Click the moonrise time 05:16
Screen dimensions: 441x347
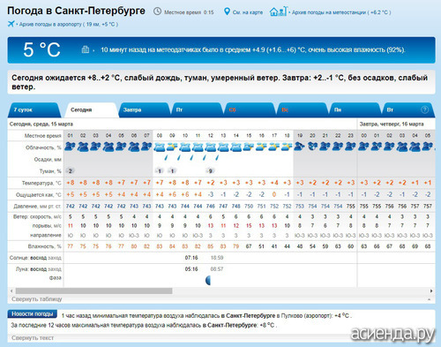point(191,269)
